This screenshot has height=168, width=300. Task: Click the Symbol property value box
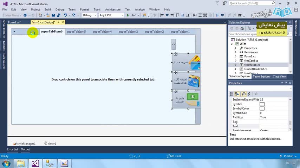pyautogui.click(x=262, y=104)
